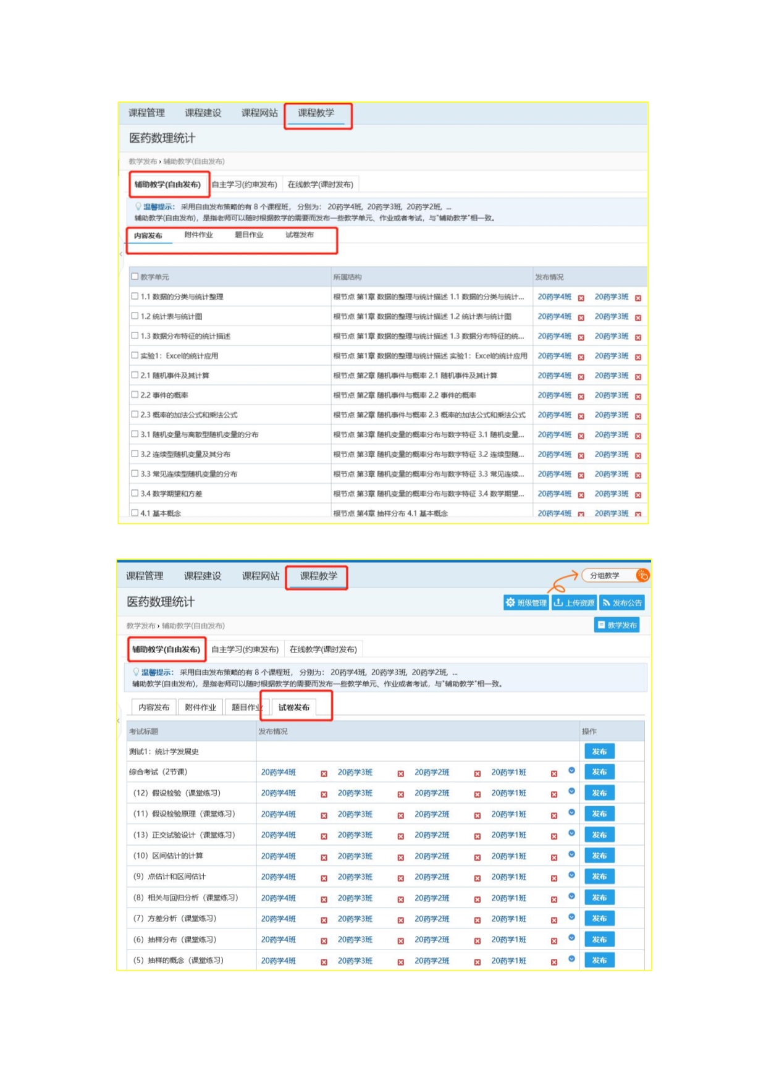This screenshot has height=1083, width=766.
Task: Expand blue chevron in (12) 假设检验 row
Action: (571, 791)
